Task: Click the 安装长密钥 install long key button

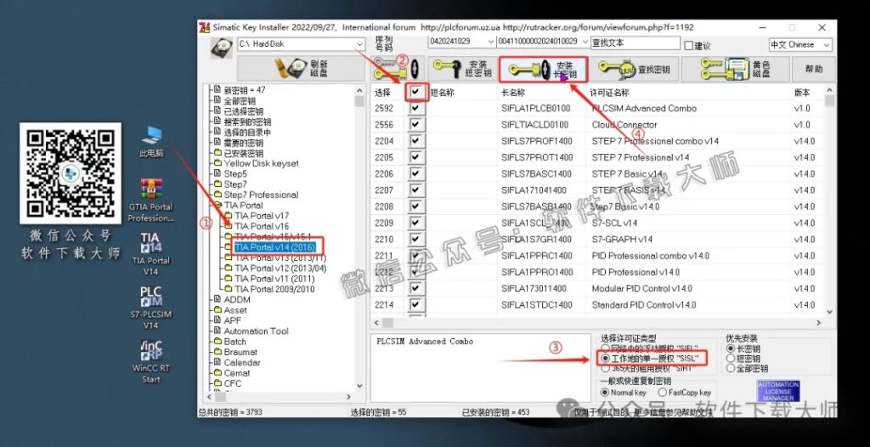Action: pyautogui.click(x=543, y=70)
